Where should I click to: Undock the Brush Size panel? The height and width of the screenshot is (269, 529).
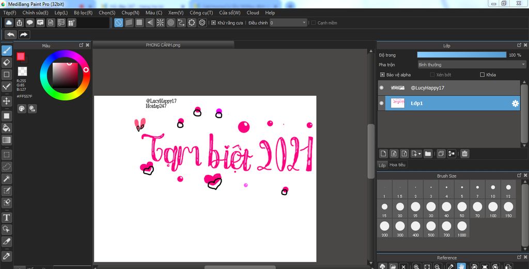519,175
